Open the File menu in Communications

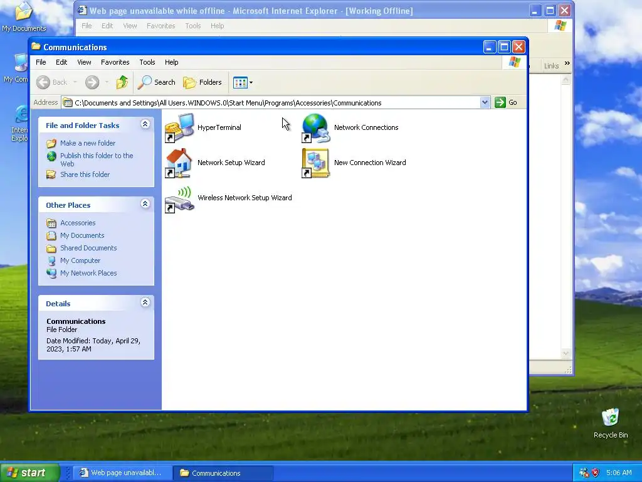(41, 62)
